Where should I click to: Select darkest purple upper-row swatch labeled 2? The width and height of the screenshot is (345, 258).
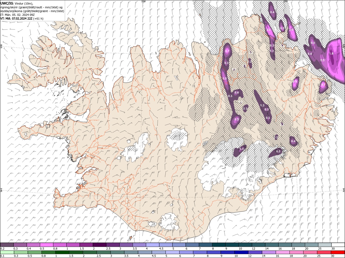point(99,245)
